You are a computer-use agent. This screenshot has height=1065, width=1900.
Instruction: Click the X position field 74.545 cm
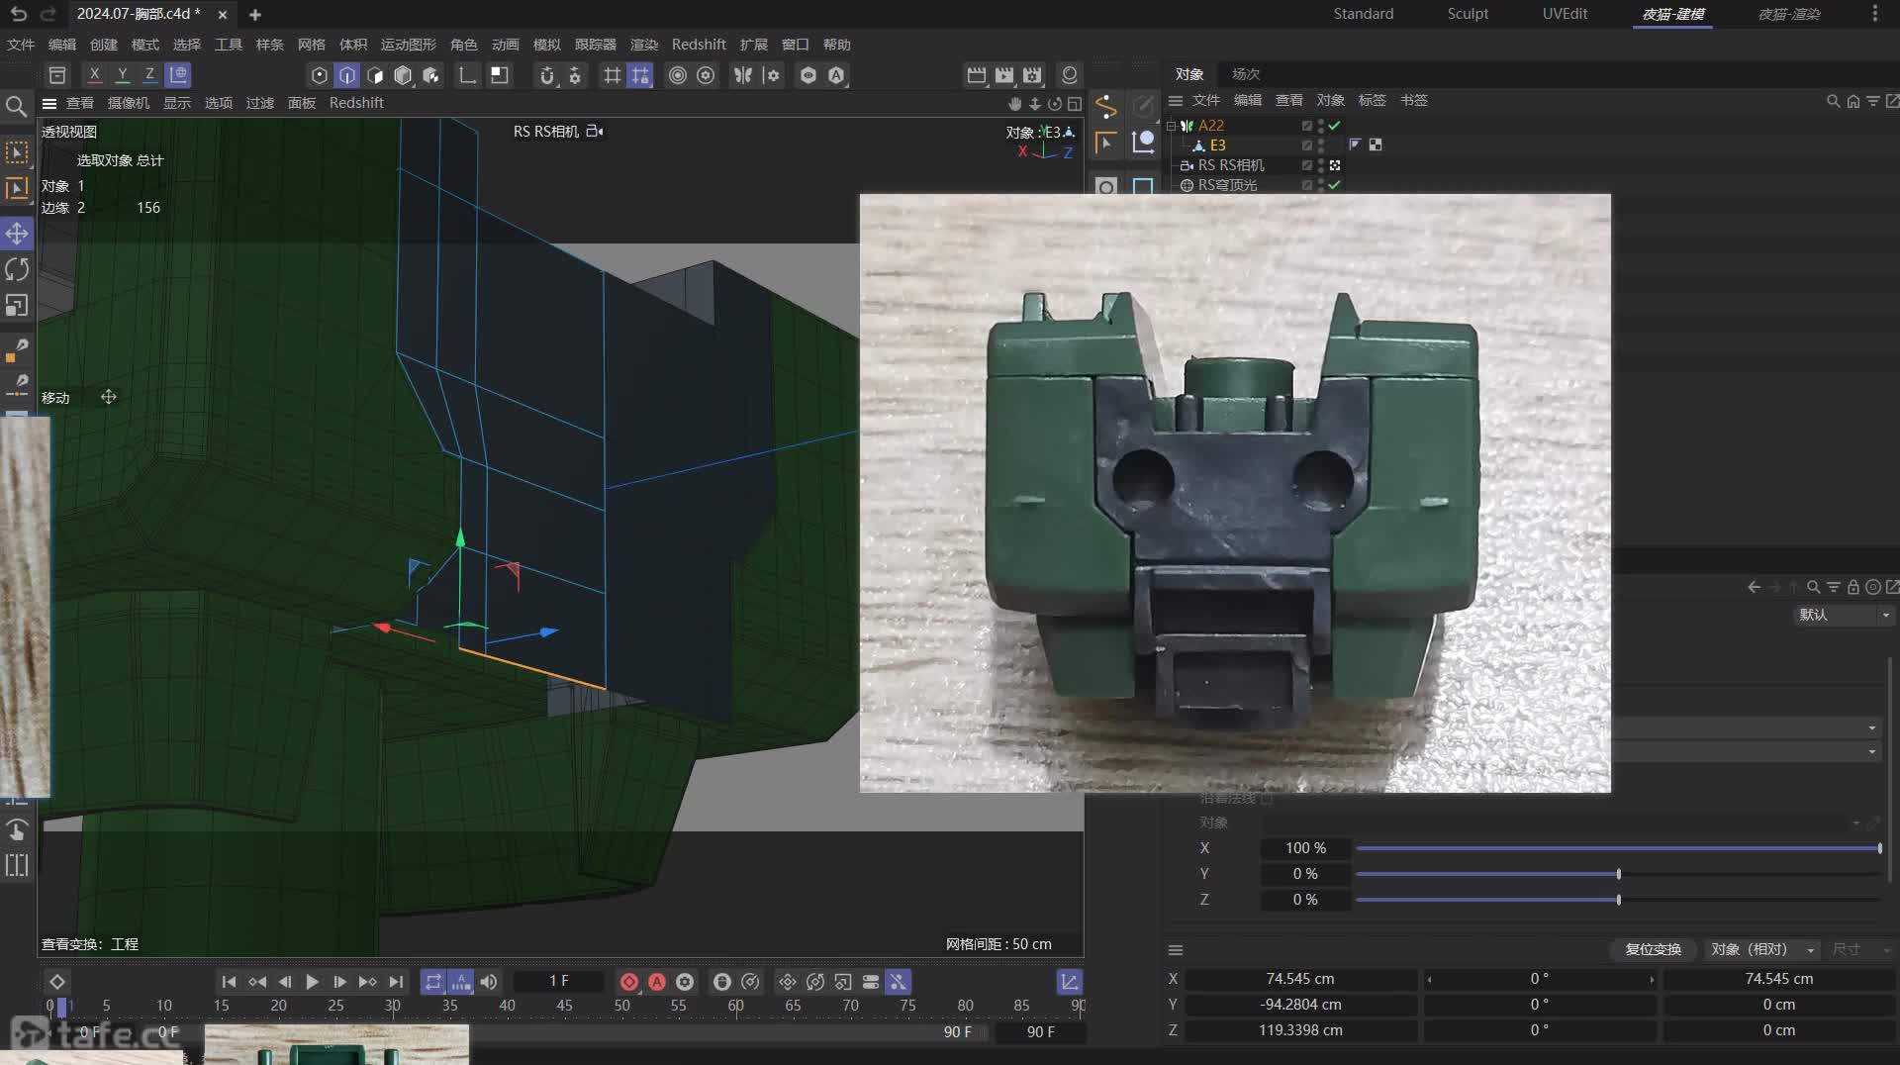[x=1300, y=979]
